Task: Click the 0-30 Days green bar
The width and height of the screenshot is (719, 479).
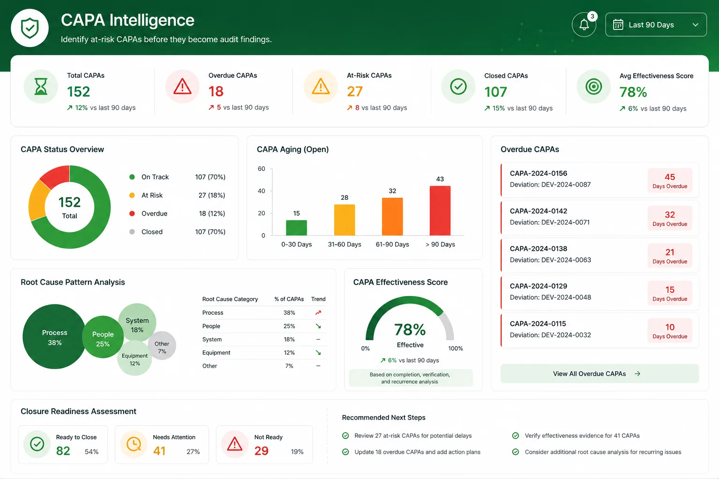Action: click(296, 228)
